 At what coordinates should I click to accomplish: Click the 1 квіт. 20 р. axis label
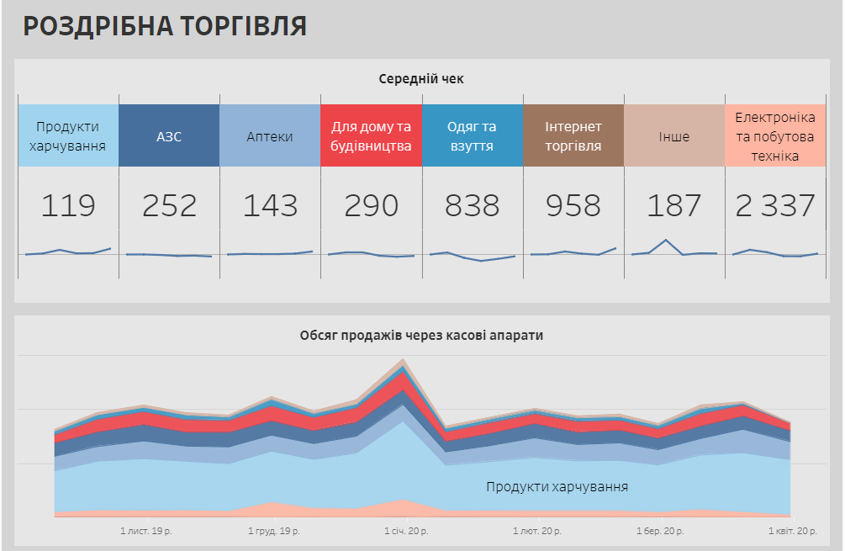coord(792,532)
